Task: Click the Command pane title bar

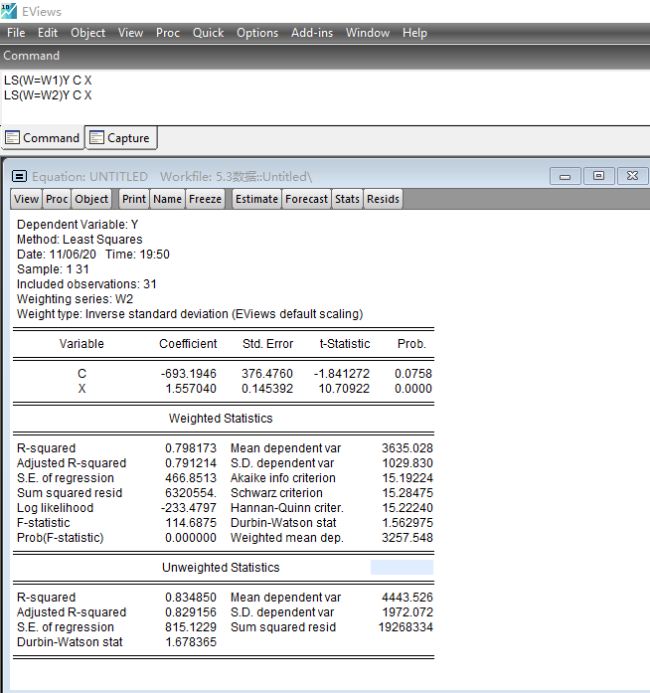Action: pos(325,56)
